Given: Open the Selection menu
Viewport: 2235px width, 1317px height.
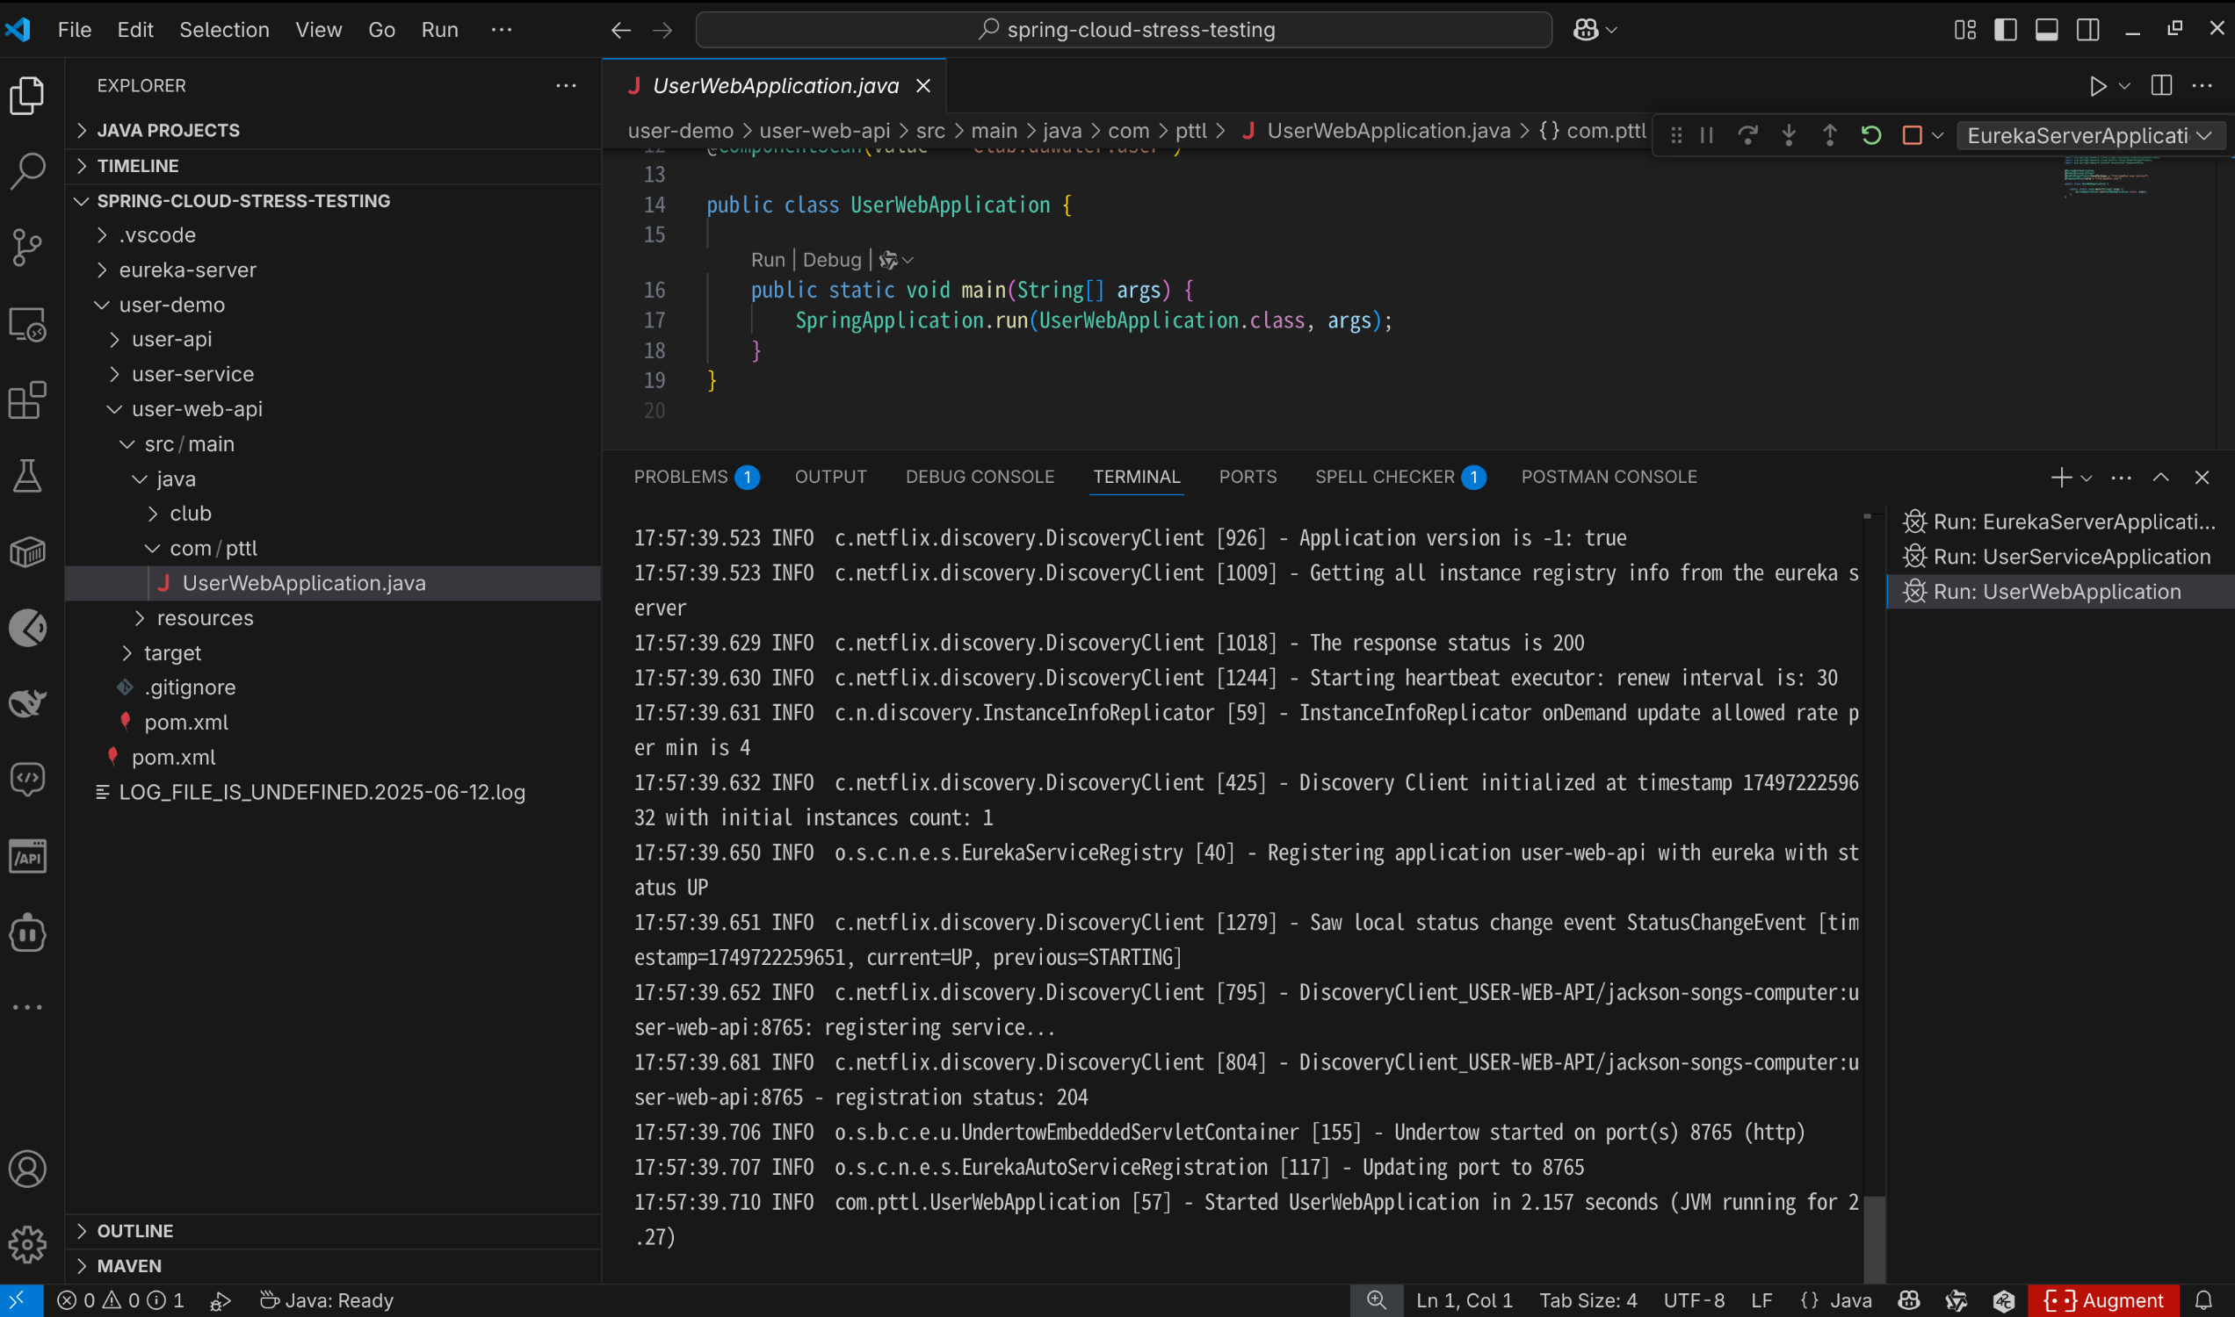Looking at the screenshot, I should (x=224, y=29).
